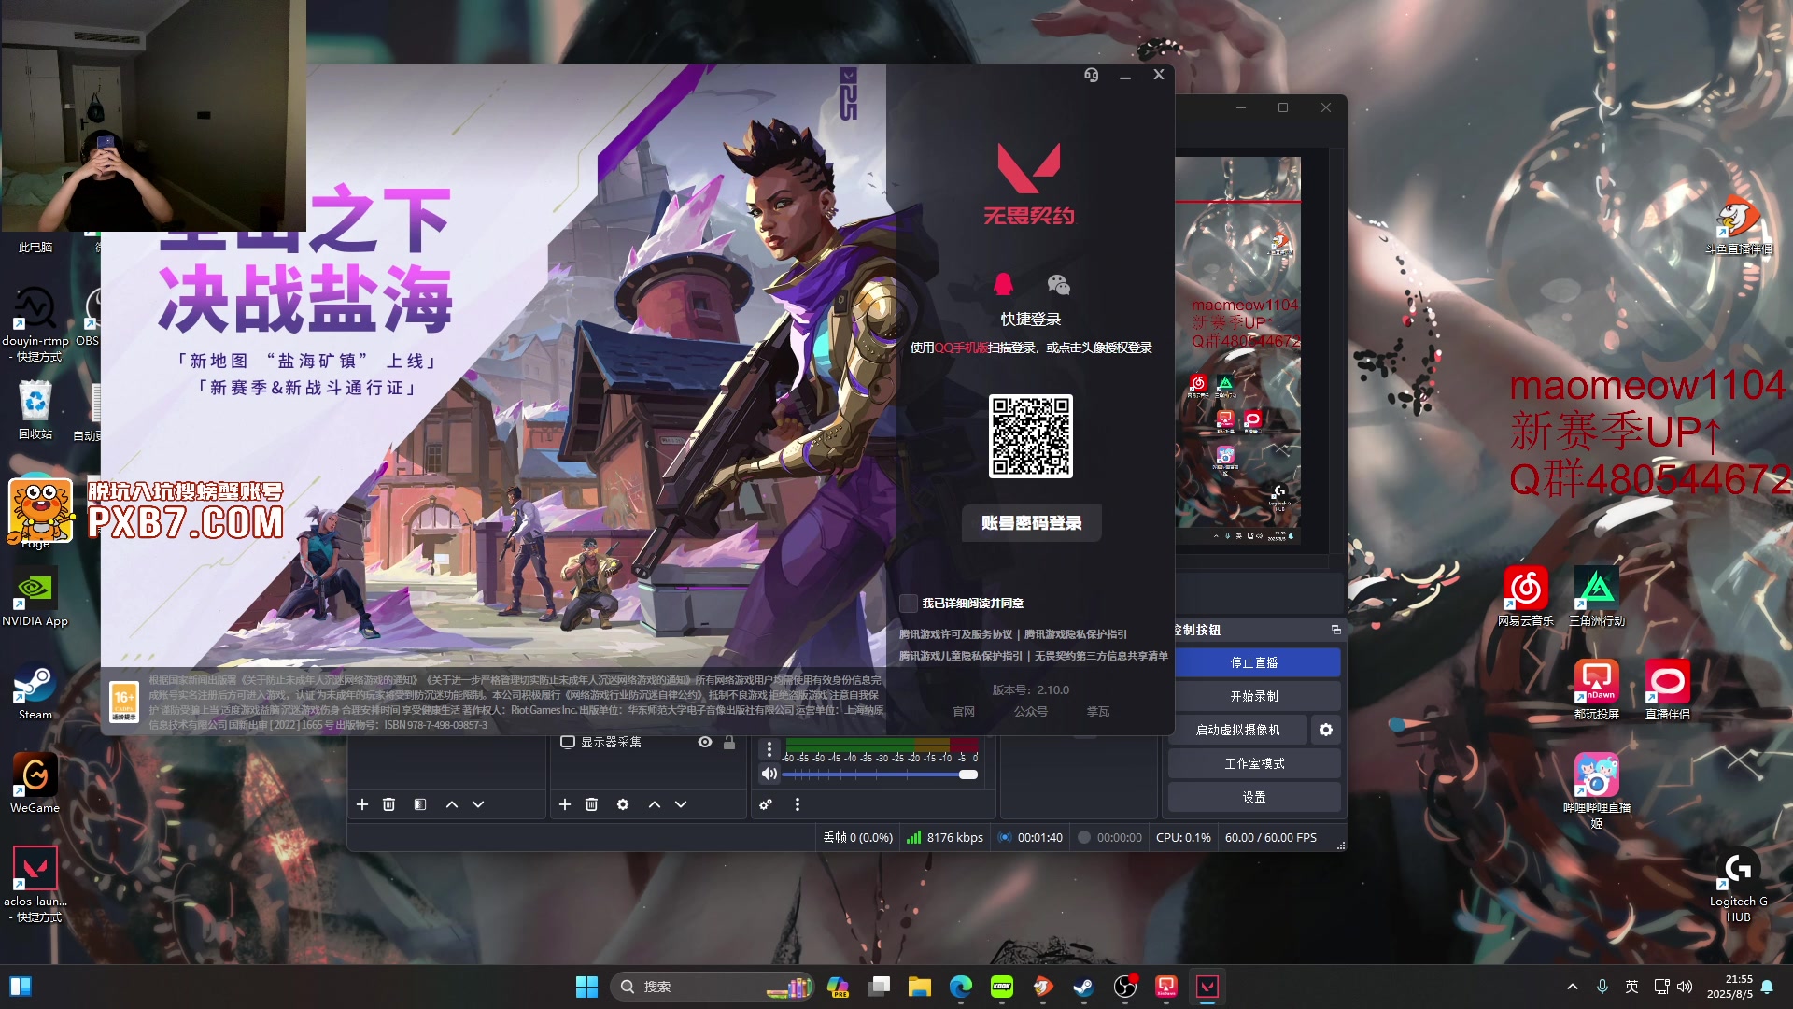Open OBS Studio from taskbar
Image resolution: width=1793 pixels, height=1009 pixels.
(x=1125, y=987)
